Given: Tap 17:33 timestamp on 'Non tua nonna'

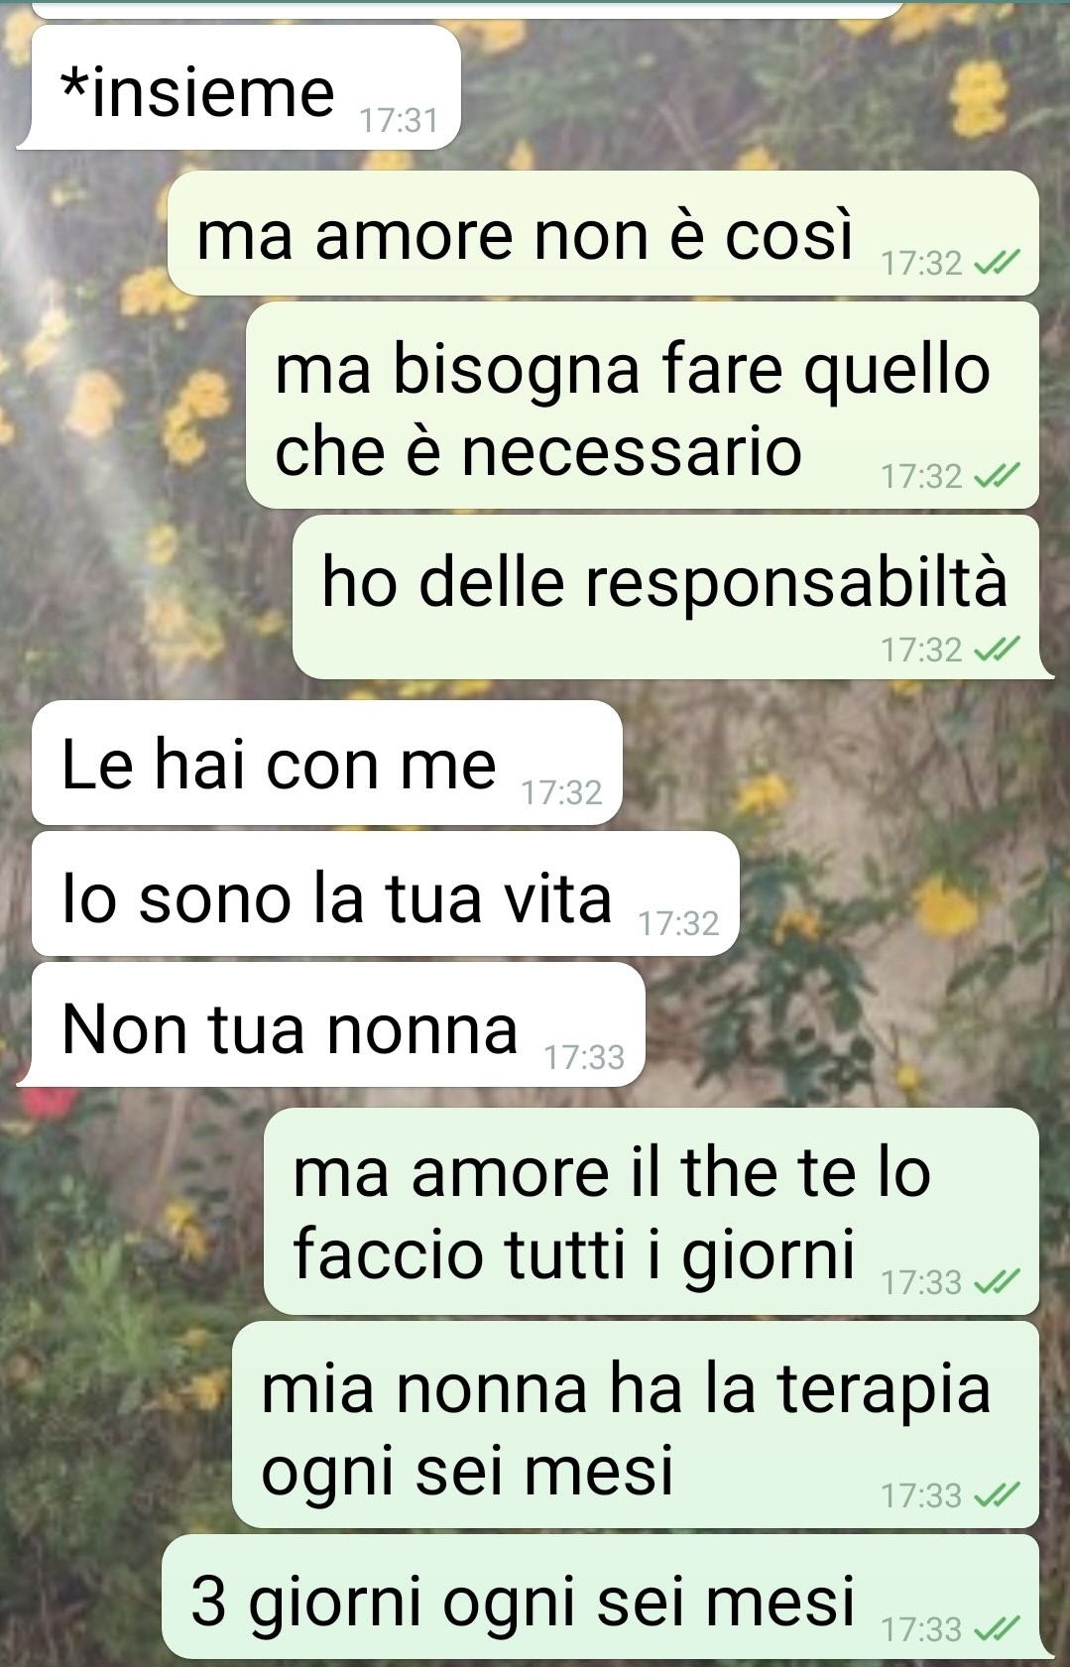Looking at the screenshot, I should 584,1058.
